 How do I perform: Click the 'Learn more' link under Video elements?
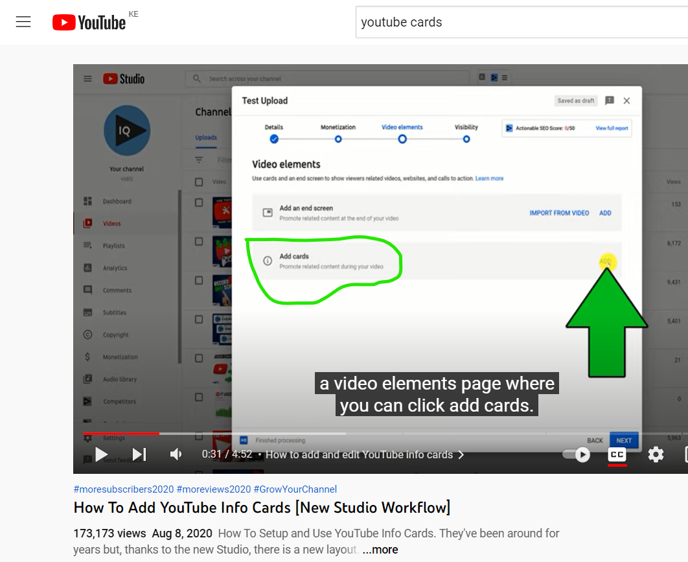tap(489, 178)
